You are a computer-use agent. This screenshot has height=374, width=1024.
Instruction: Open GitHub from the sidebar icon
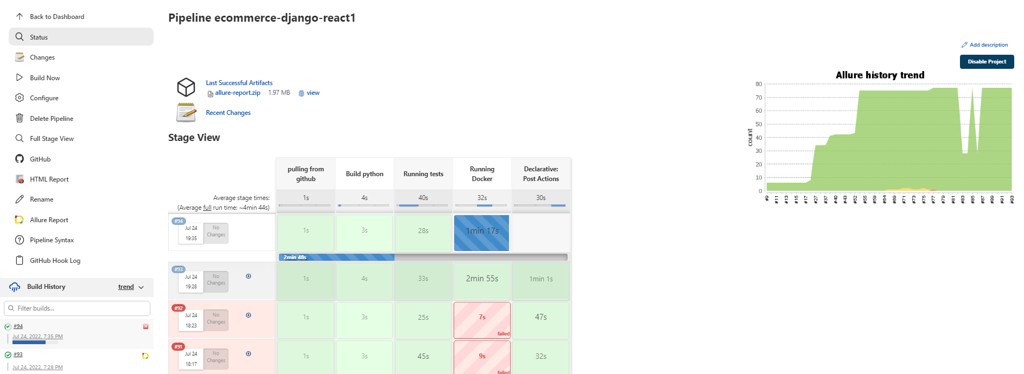[20, 159]
